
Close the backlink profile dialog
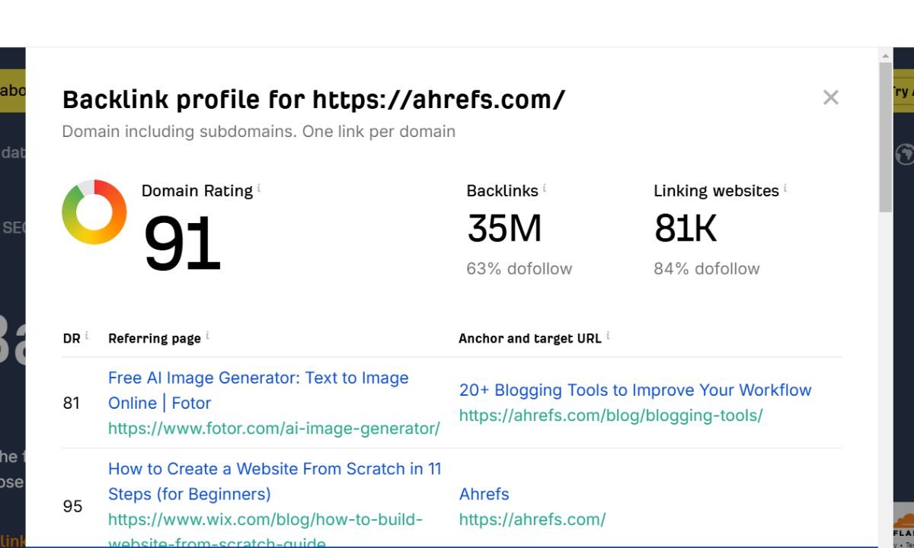click(830, 97)
